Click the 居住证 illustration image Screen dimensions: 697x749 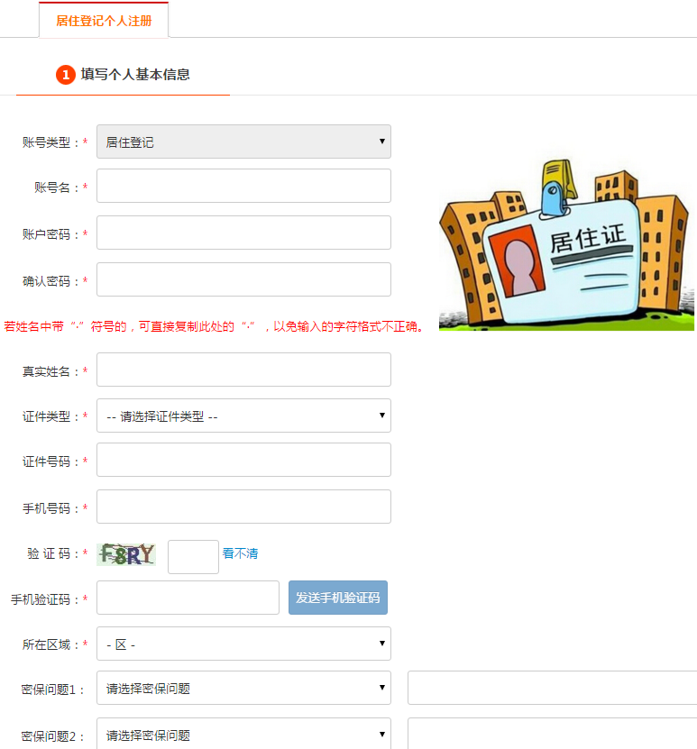point(566,244)
